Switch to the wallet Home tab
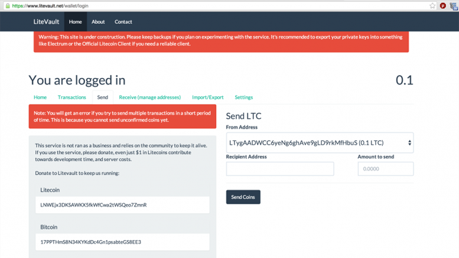This screenshot has height=258, width=459. click(40, 97)
